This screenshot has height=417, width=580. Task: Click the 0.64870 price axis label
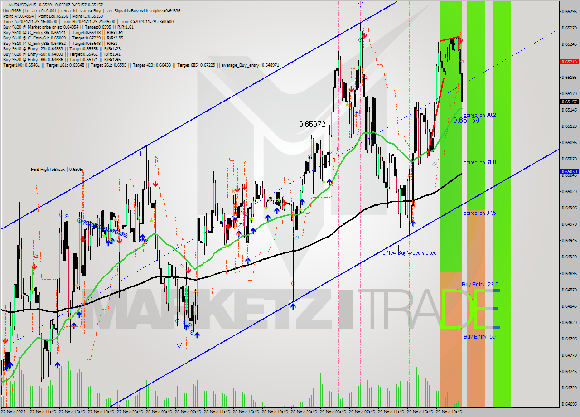tap(569, 290)
